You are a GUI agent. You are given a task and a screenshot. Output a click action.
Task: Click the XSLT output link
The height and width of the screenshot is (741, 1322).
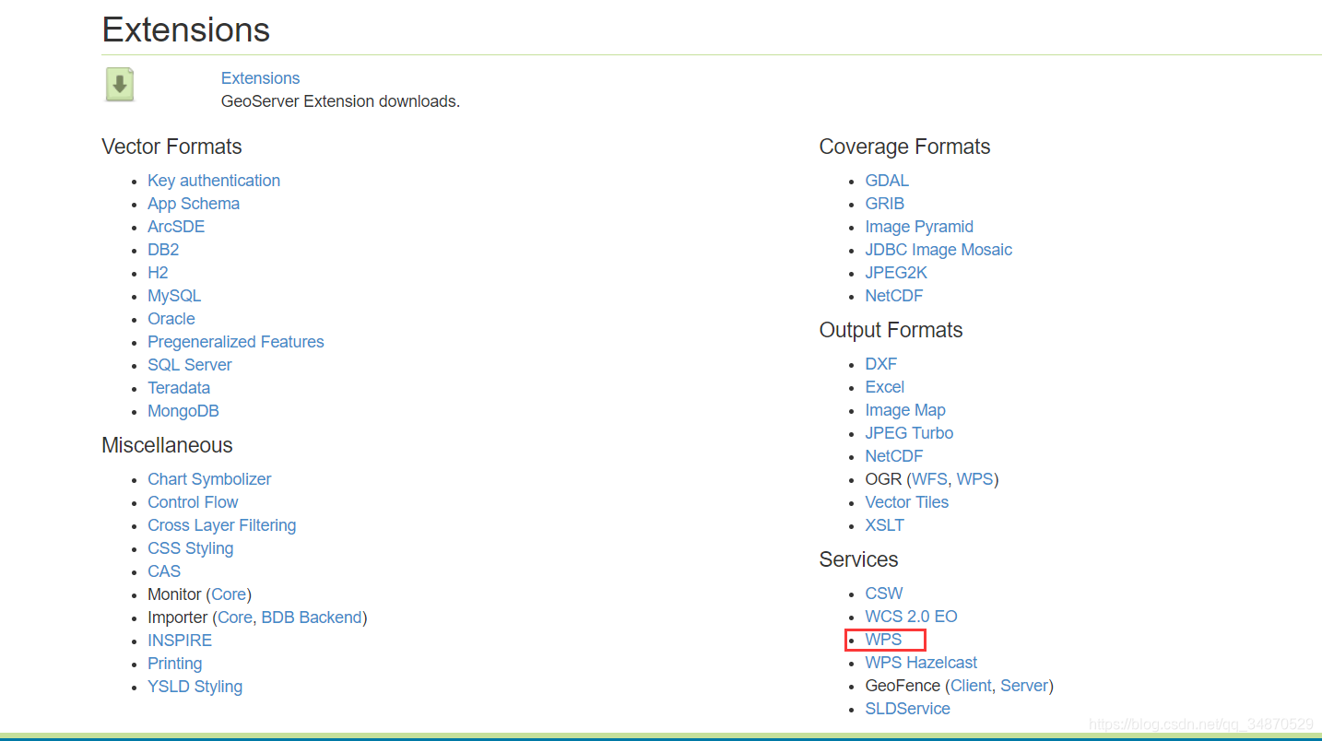(x=885, y=525)
